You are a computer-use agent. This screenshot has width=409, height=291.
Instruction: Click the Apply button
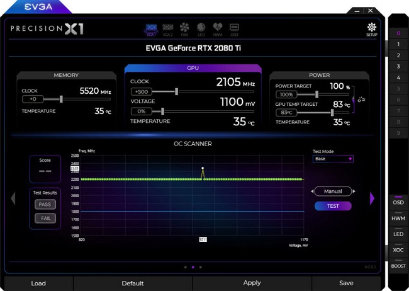252,283
